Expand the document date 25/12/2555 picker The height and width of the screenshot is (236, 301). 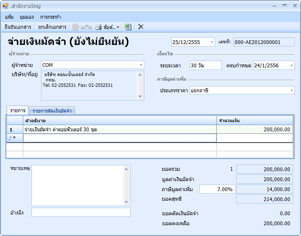coord(212,42)
